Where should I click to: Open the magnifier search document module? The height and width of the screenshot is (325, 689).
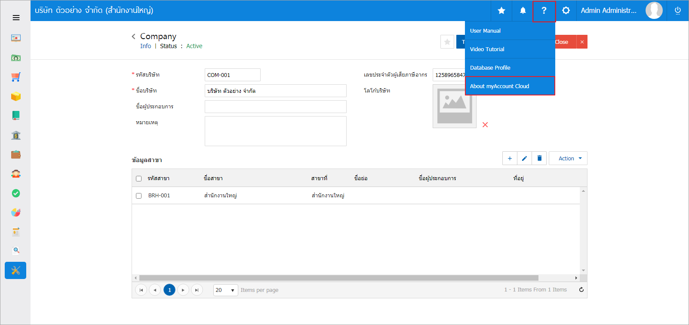(16, 251)
